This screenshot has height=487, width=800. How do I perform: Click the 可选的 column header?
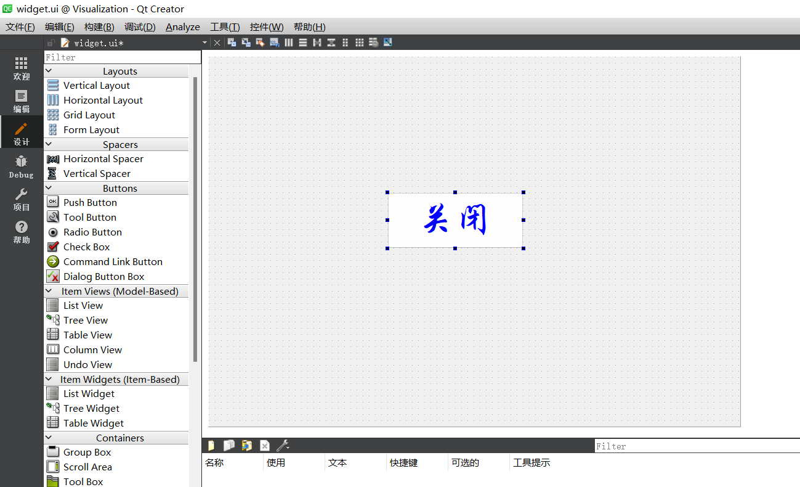pyautogui.click(x=465, y=462)
